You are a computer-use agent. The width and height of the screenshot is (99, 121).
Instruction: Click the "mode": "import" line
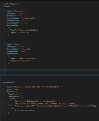coord(14,89)
